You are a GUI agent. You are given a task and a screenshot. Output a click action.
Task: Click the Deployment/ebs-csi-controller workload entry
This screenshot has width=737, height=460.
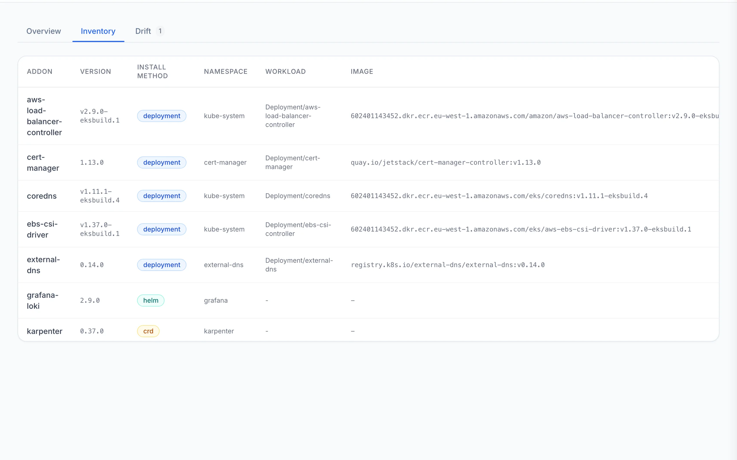click(x=298, y=229)
